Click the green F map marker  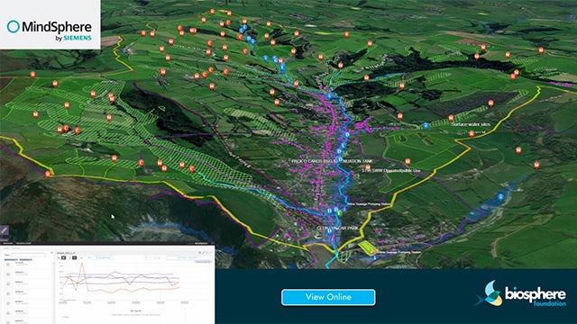click(x=340, y=212)
